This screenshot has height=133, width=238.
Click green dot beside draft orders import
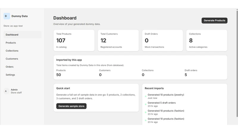(145, 104)
